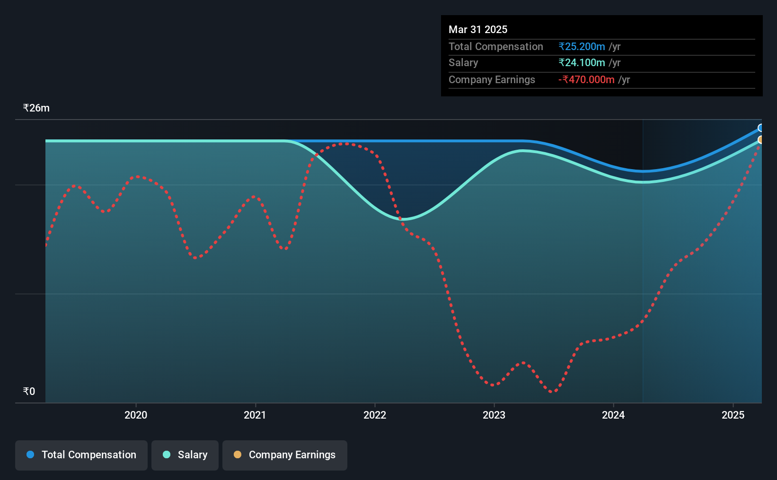The image size is (777, 480).
Task: Click the Salary tooltip row label
Action: pos(463,62)
